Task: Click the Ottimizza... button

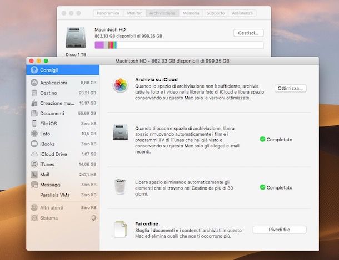Action: point(290,88)
